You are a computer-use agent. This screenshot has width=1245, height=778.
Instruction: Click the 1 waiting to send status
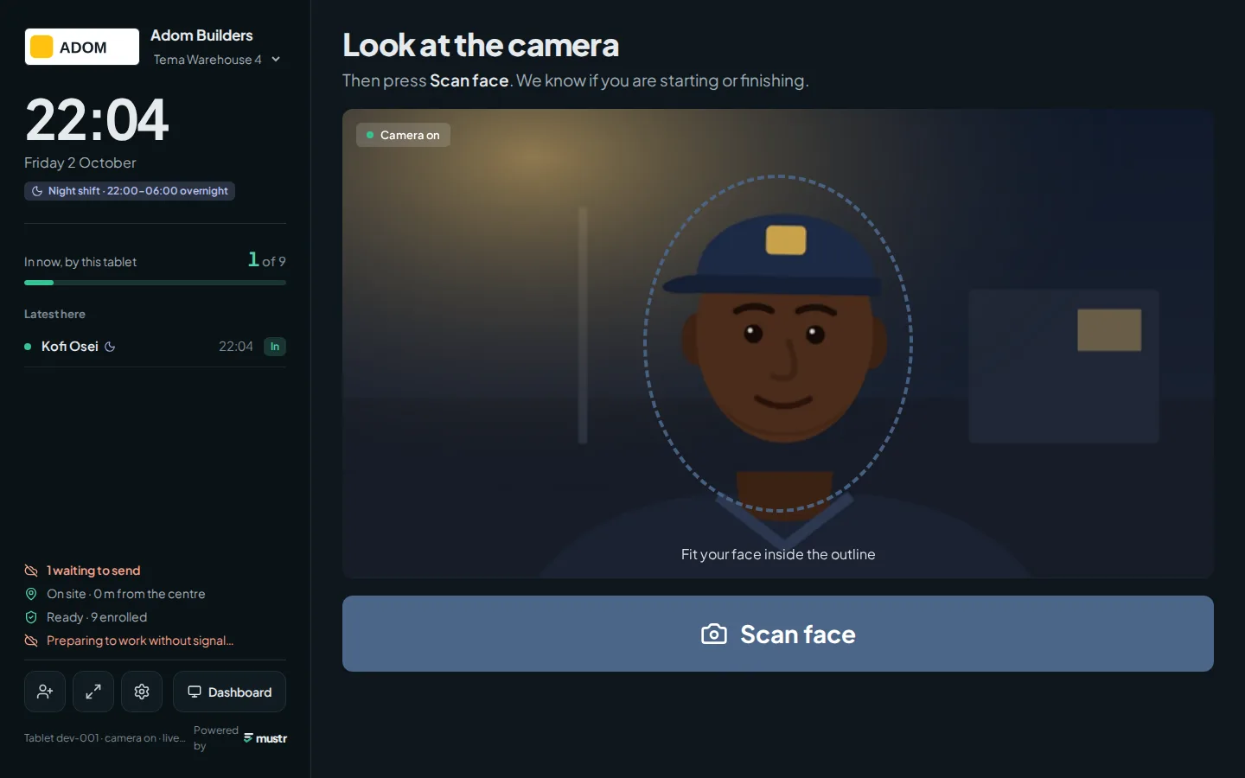(x=93, y=571)
